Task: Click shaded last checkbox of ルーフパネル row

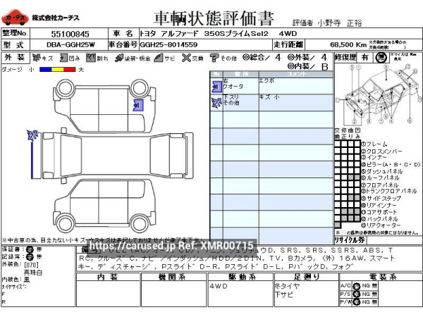Action: point(357,178)
